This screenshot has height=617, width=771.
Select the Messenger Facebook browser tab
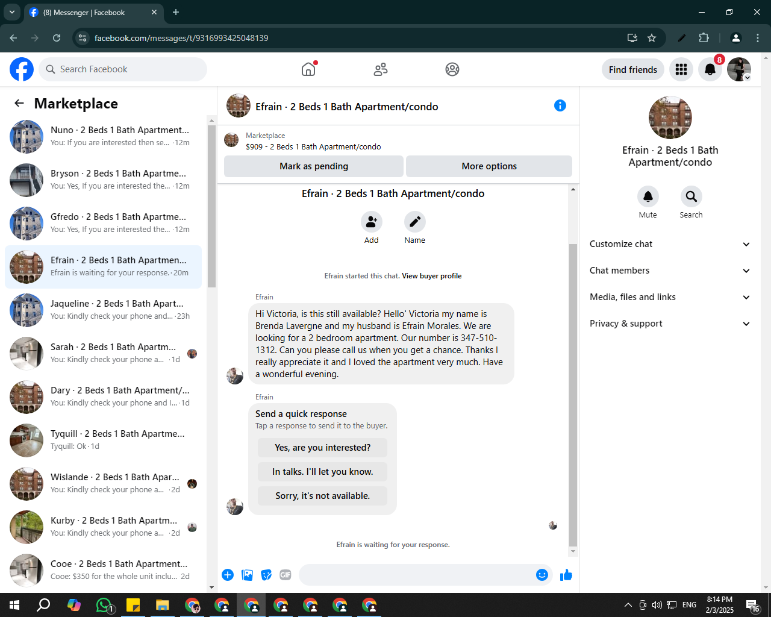tap(93, 12)
